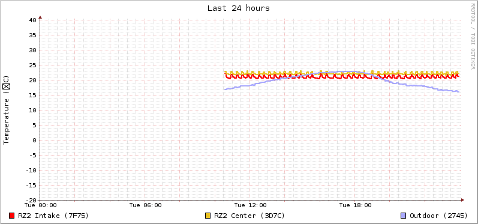Screen dimensions: 478x224
Task: Click the 'Last 24 hours' chart title
Action: (239, 8)
